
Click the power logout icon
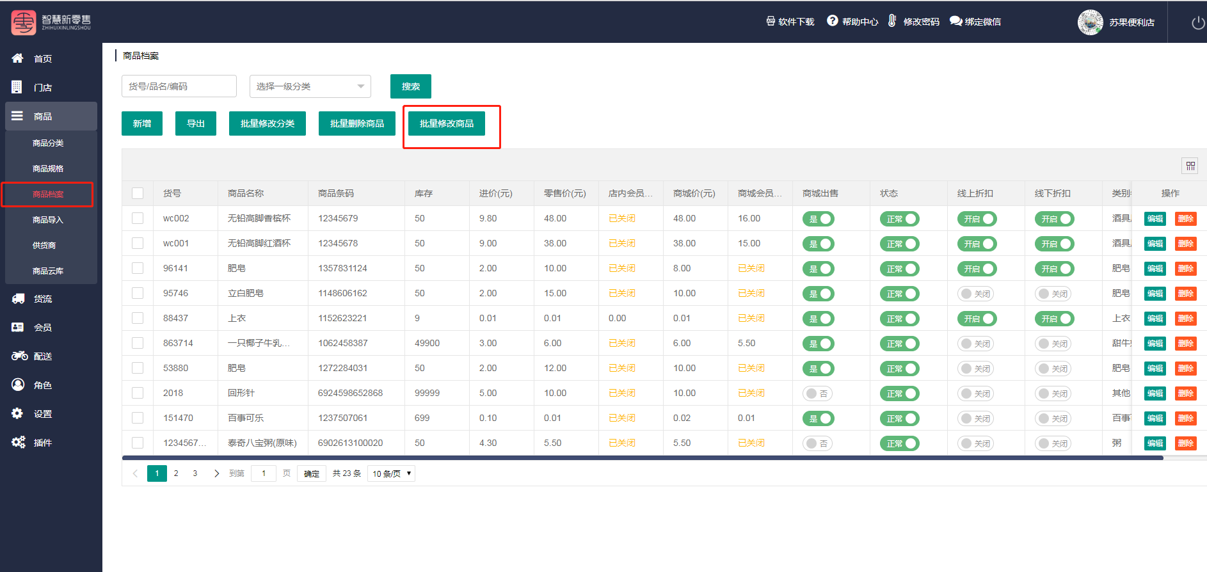[x=1198, y=22]
